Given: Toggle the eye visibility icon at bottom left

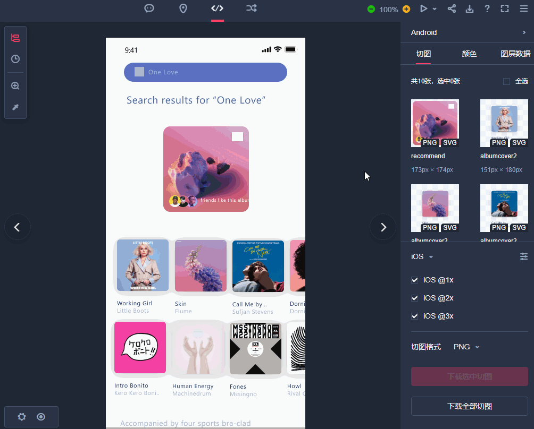Looking at the screenshot, I should 41,417.
